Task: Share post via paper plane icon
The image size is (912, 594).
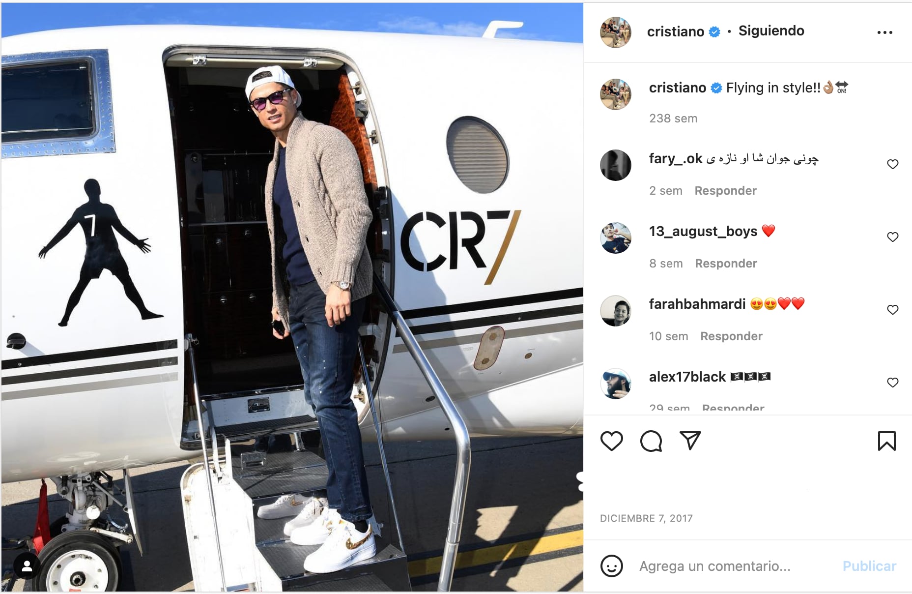Action: [x=690, y=441]
